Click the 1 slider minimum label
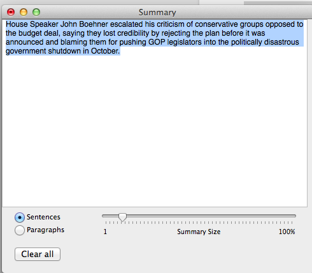The width and height of the screenshot is (312, 273). [105, 232]
